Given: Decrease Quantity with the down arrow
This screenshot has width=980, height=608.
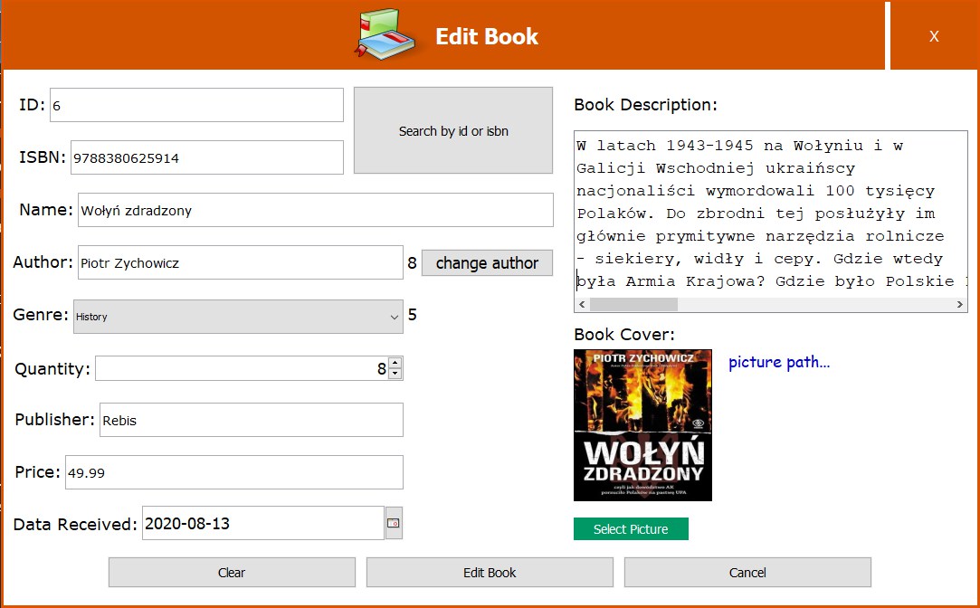Looking at the screenshot, I should point(395,374).
